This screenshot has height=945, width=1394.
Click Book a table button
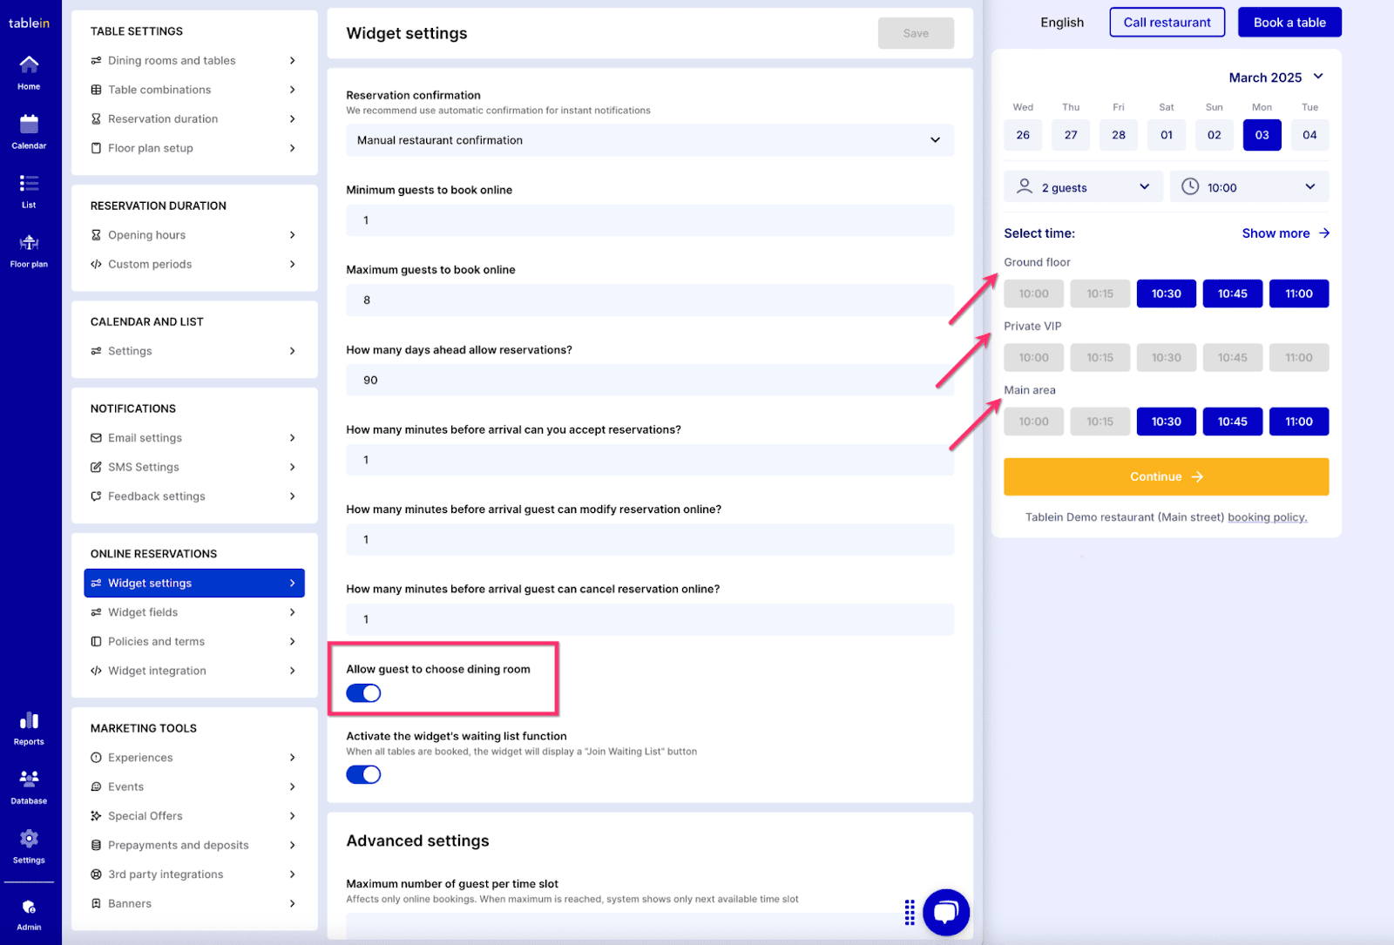[x=1289, y=23]
